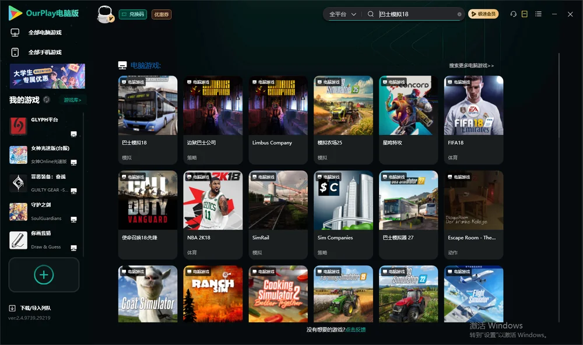Click the 罪恶装备: 奋战 game icon
Viewport: 583px width, 345px height.
[x=18, y=183]
